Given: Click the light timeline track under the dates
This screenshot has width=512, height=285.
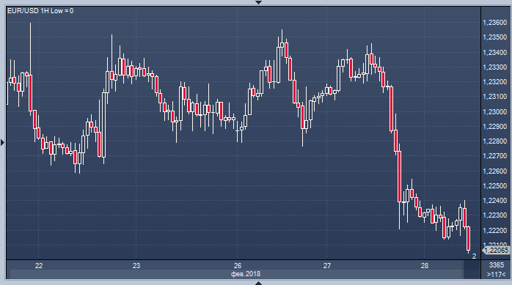Looking at the screenshot, I should tap(236, 274).
